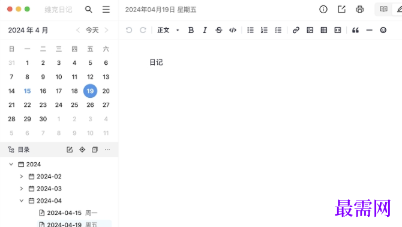Open entry 2024-04-15 周一
The image size is (402, 227).
click(68, 213)
